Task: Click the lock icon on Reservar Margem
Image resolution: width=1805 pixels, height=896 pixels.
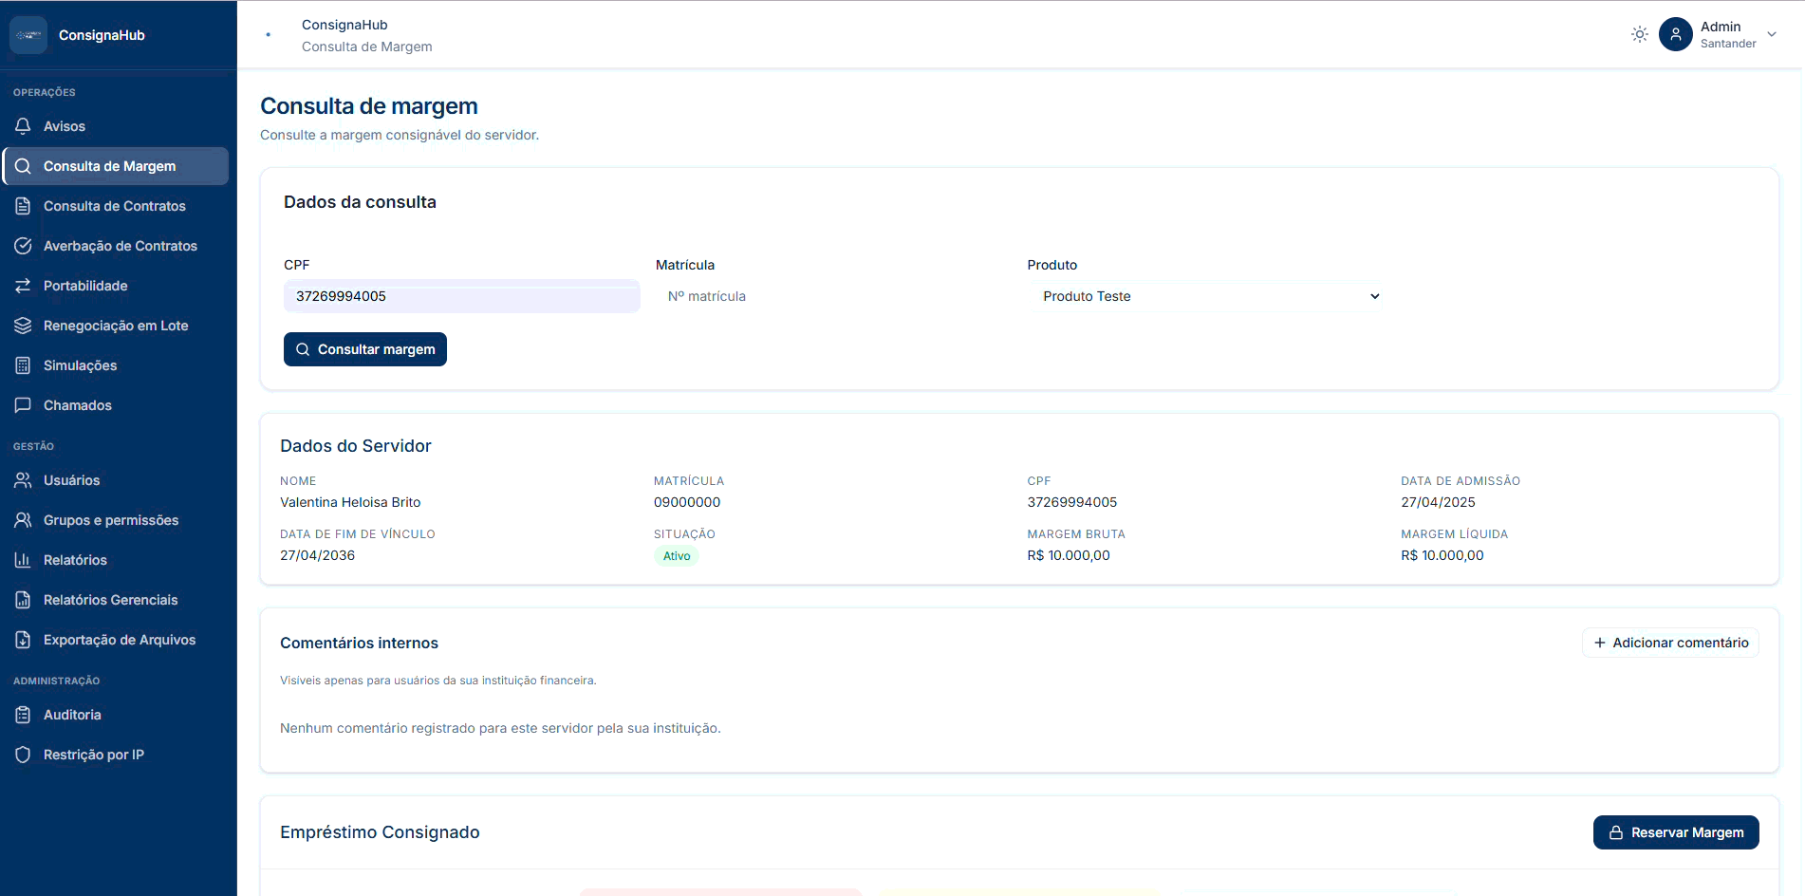Action: coord(1616,832)
